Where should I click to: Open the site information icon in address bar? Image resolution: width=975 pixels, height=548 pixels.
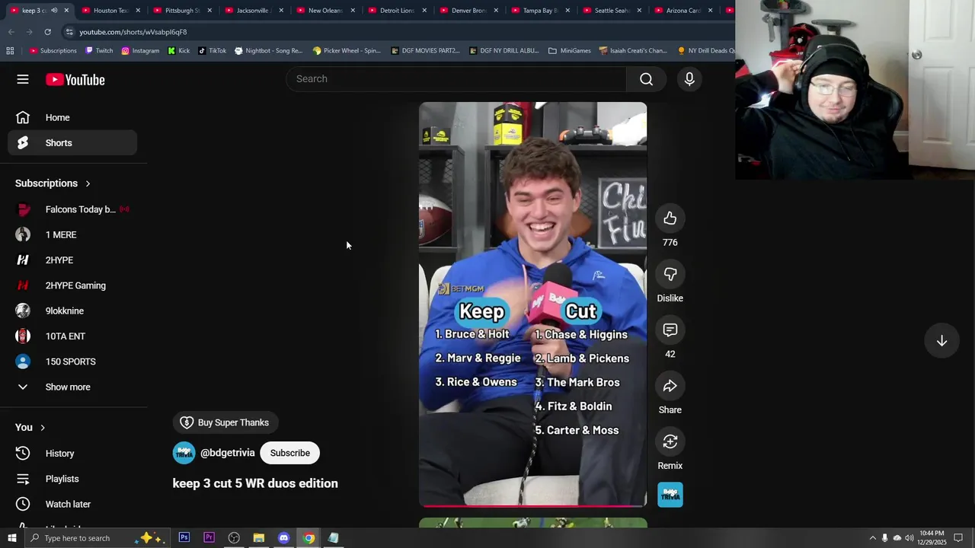point(69,32)
